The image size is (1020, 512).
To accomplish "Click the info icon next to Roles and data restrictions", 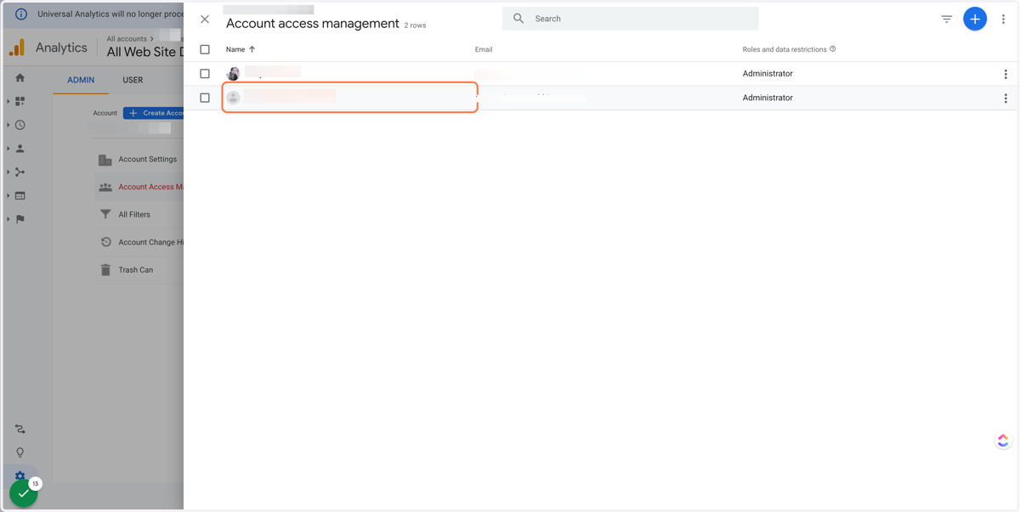I will tap(833, 49).
